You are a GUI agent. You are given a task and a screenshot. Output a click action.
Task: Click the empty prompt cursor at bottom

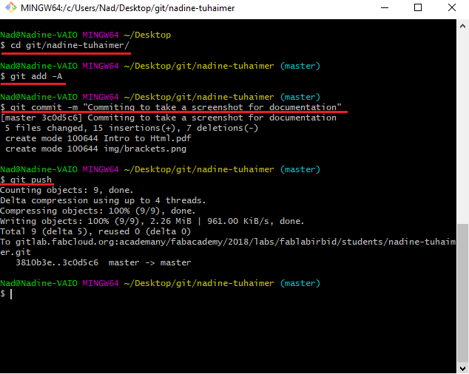tap(11, 294)
